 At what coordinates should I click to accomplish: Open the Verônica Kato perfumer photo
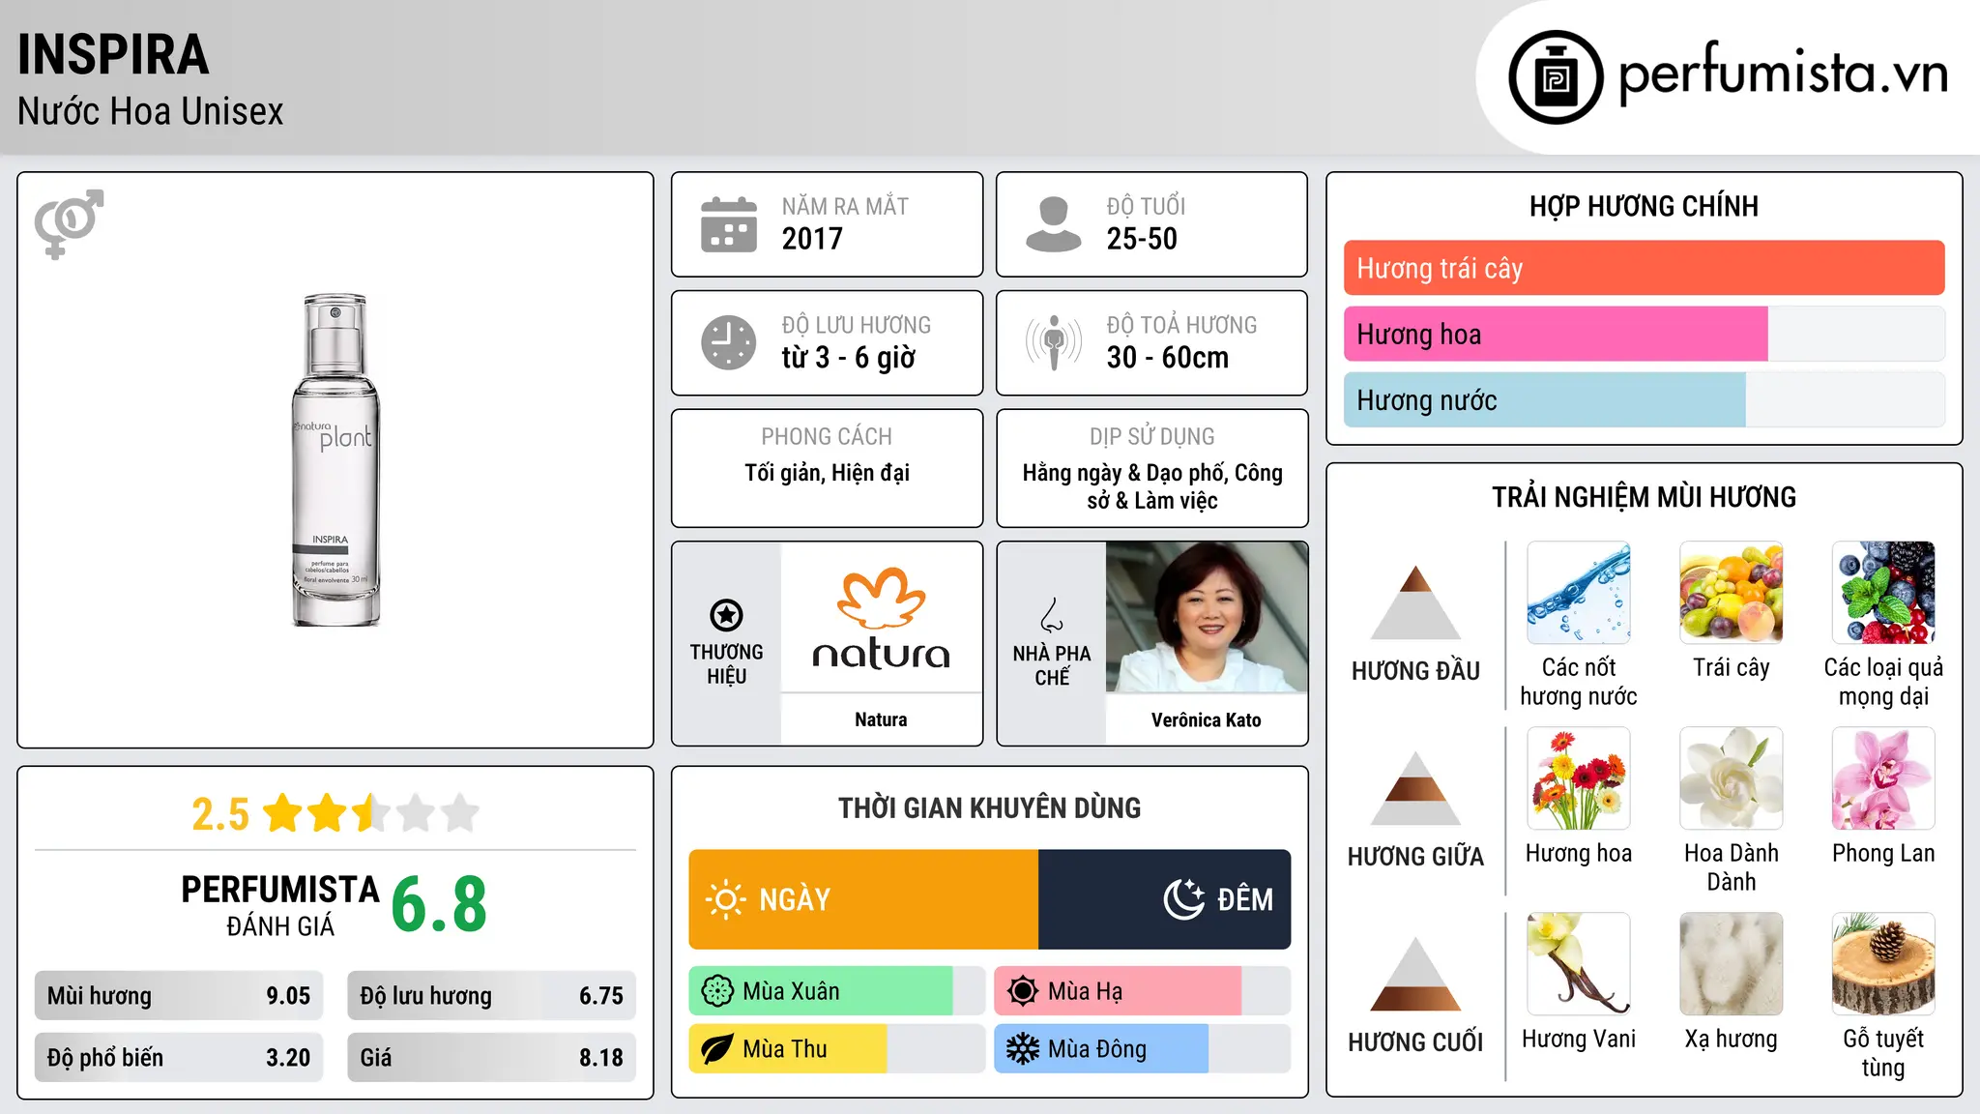[1207, 617]
